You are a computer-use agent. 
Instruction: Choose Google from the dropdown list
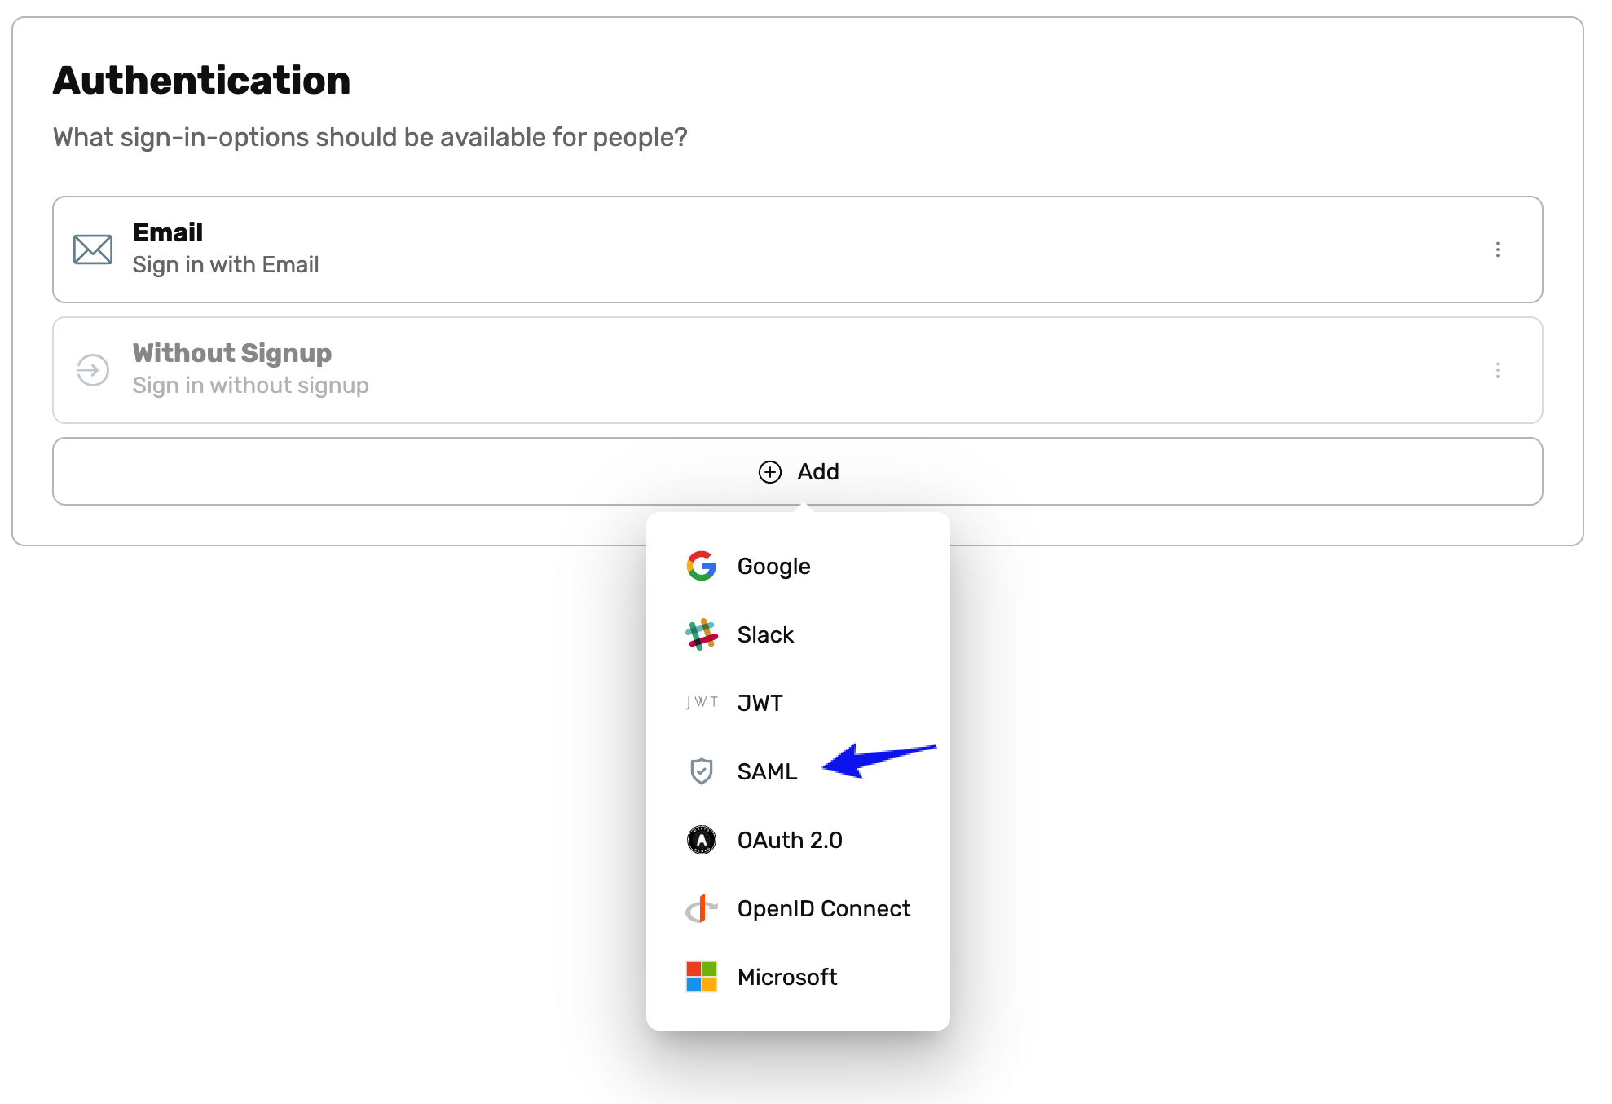[773, 566]
